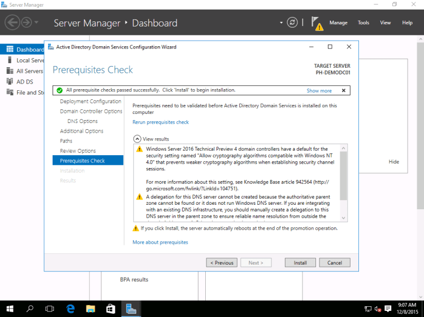The width and height of the screenshot is (424, 317).
Task: Open the notifications flag with warning
Action: [316, 23]
